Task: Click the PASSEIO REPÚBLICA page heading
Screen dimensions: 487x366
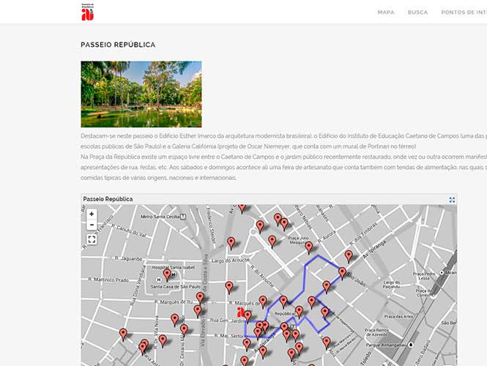Action: 118,45
